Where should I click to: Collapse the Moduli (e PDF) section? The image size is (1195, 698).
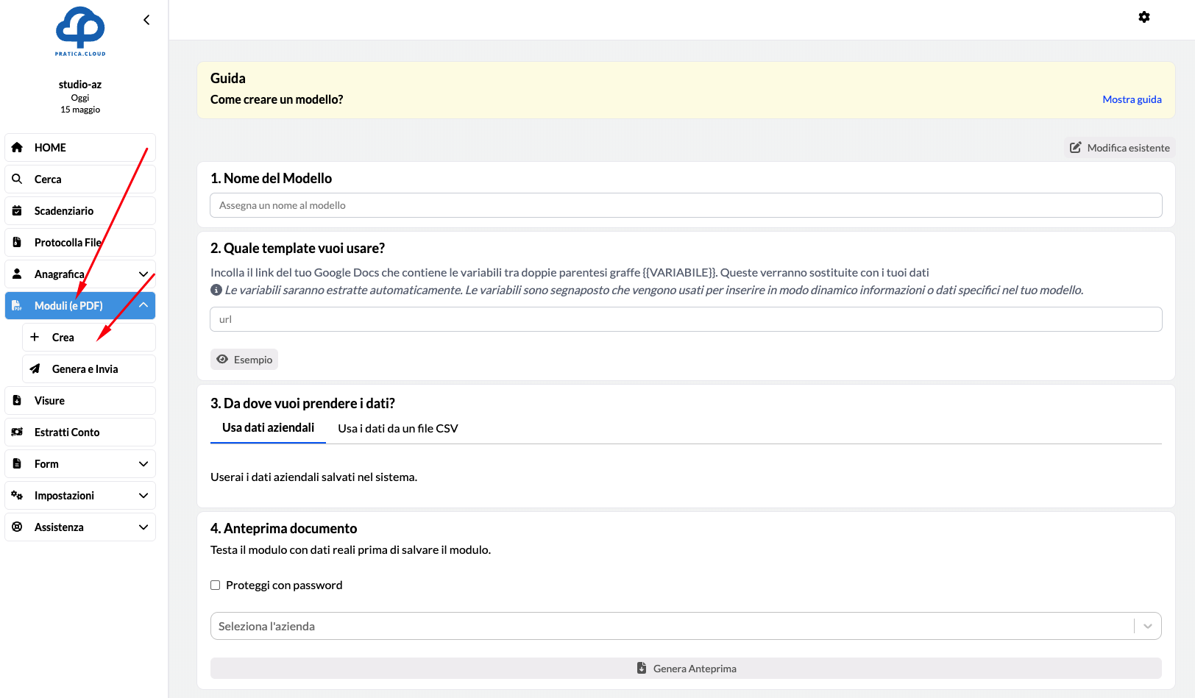143,305
